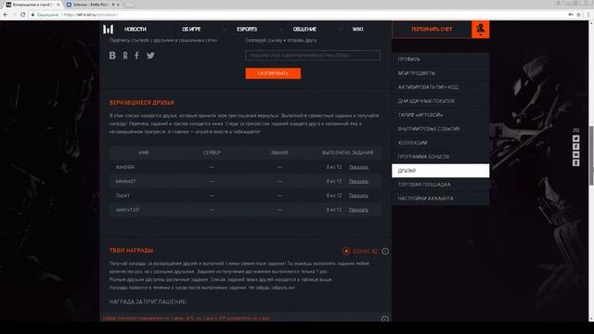
Task: Click the НАГРАДА ЗА ПРИГЛАШЕНИЕ label
Action: point(148,302)
